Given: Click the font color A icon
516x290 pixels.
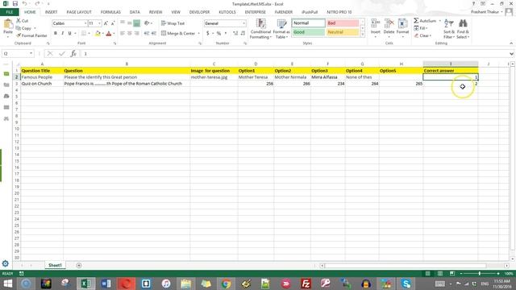Looking at the screenshot, I should click(x=109, y=33).
